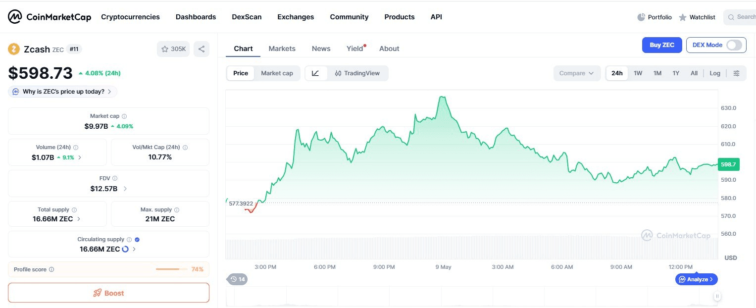
Task: Click Market cap info icon
Action: [124, 116]
